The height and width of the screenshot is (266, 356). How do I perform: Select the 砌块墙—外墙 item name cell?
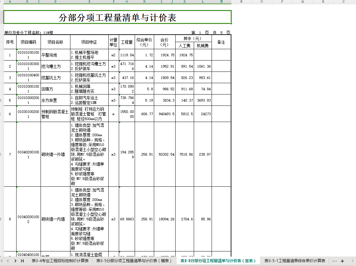tap(55, 154)
